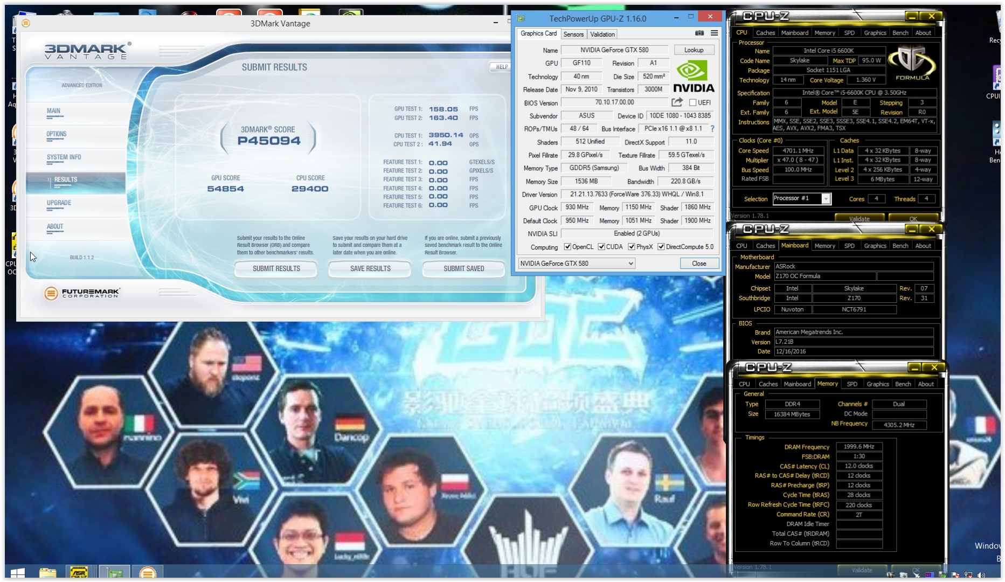Click the Bus Interface question mark icon

click(712, 129)
